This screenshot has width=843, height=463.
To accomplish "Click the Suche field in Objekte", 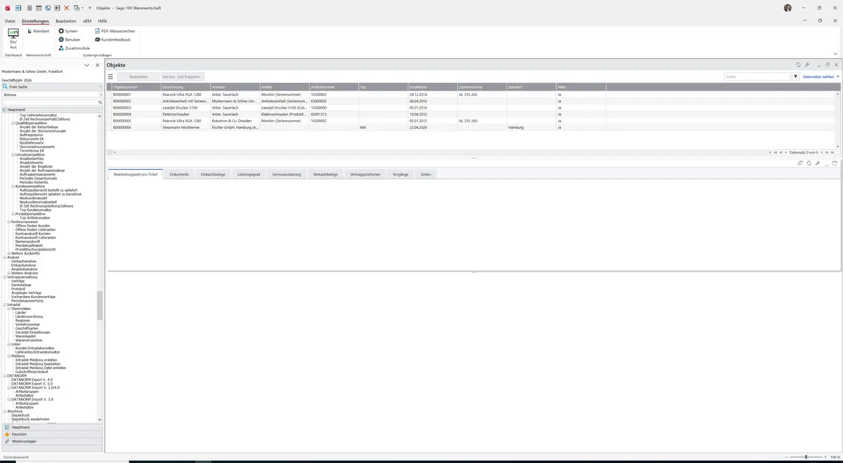I will click(757, 76).
